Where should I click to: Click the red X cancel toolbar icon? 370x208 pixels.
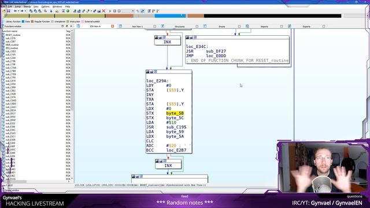click(103, 11)
